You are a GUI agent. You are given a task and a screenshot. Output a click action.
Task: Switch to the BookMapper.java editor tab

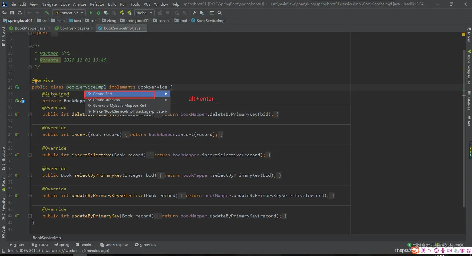[x=30, y=28]
